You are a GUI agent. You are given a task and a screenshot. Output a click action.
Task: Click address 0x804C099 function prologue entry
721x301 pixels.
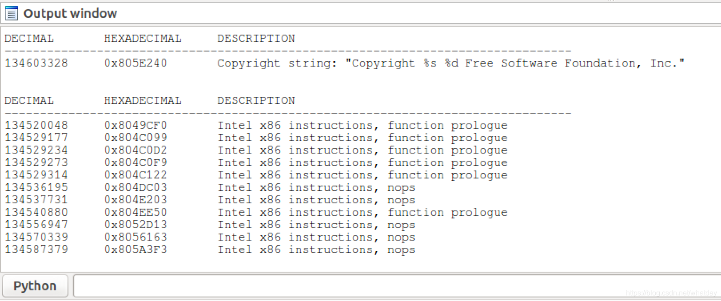tap(136, 138)
